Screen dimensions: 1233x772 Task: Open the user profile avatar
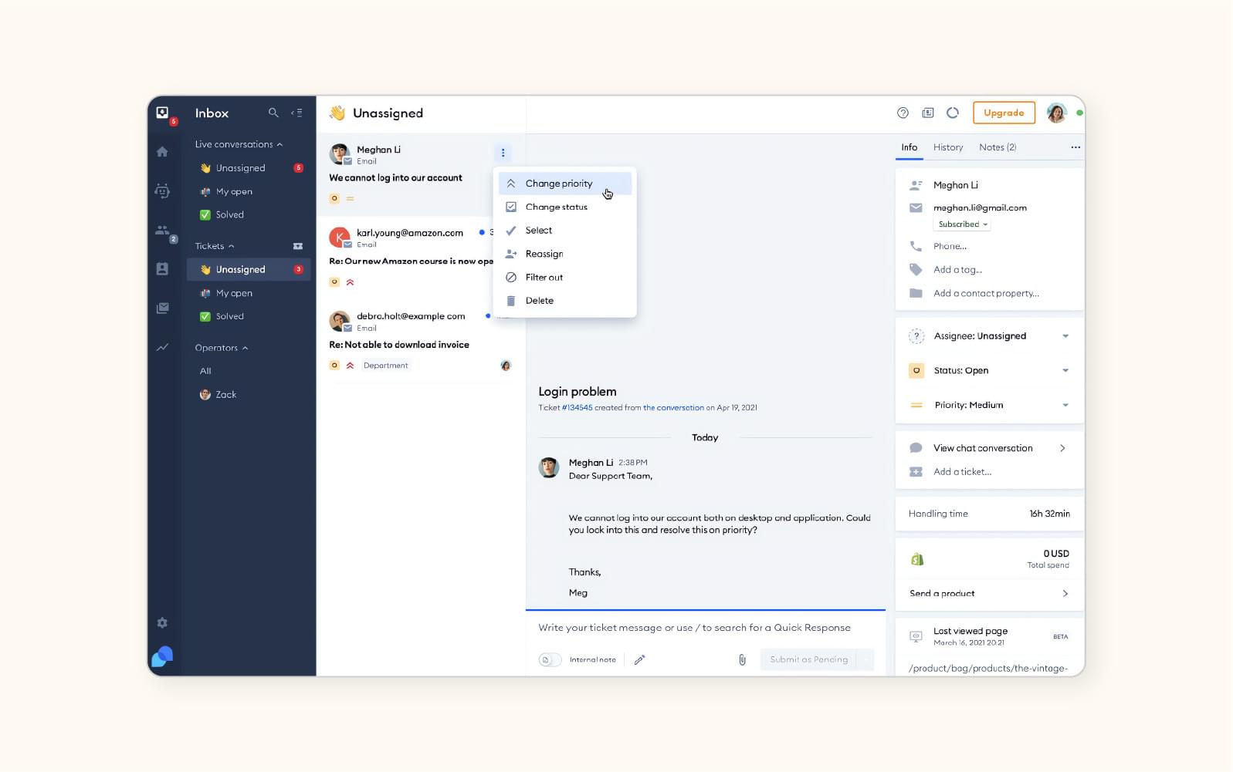point(1056,113)
